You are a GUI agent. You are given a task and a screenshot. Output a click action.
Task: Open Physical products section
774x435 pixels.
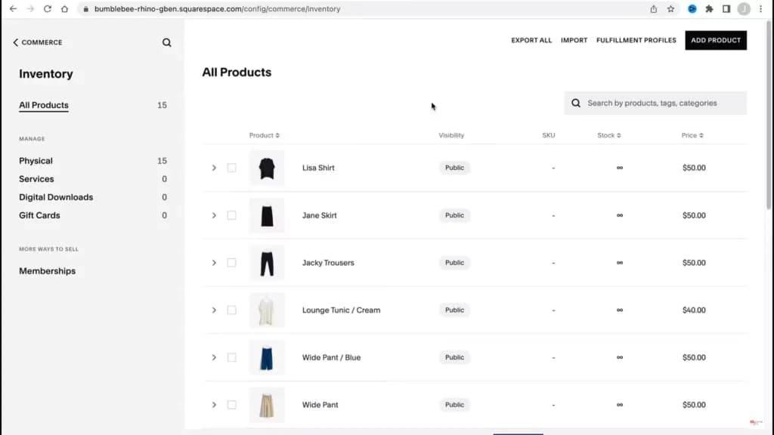pyautogui.click(x=36, y=161)
